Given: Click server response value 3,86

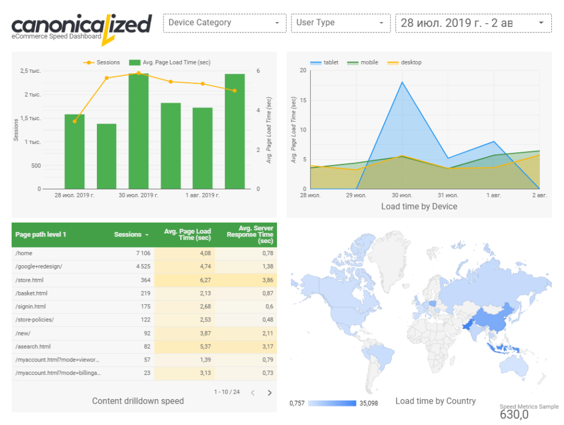Looking at the screenshot, I should tap(268, 280).
